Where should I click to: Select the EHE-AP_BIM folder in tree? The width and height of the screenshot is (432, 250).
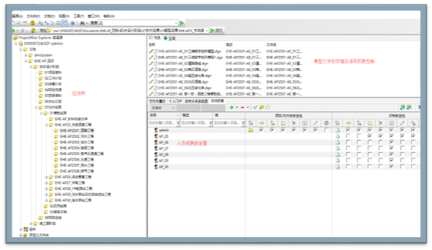click(x=71, y=119)
